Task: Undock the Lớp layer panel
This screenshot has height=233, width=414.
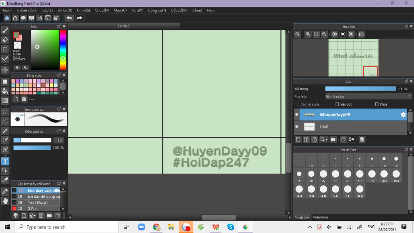Action: 406,81
